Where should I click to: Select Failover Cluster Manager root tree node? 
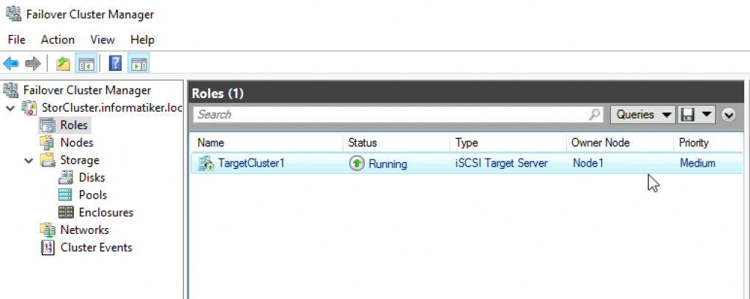(87, 90)
